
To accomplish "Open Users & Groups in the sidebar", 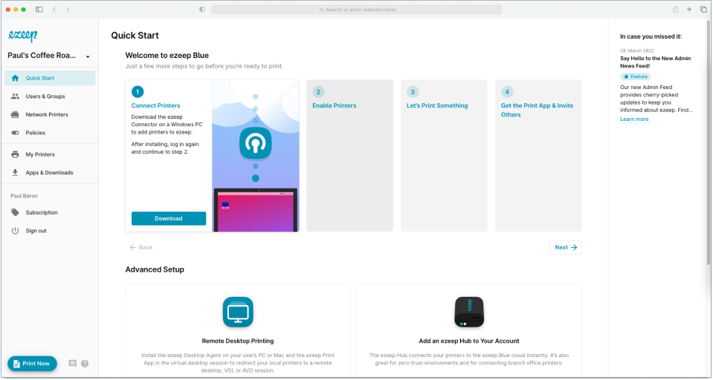I will tap(50, 96).
